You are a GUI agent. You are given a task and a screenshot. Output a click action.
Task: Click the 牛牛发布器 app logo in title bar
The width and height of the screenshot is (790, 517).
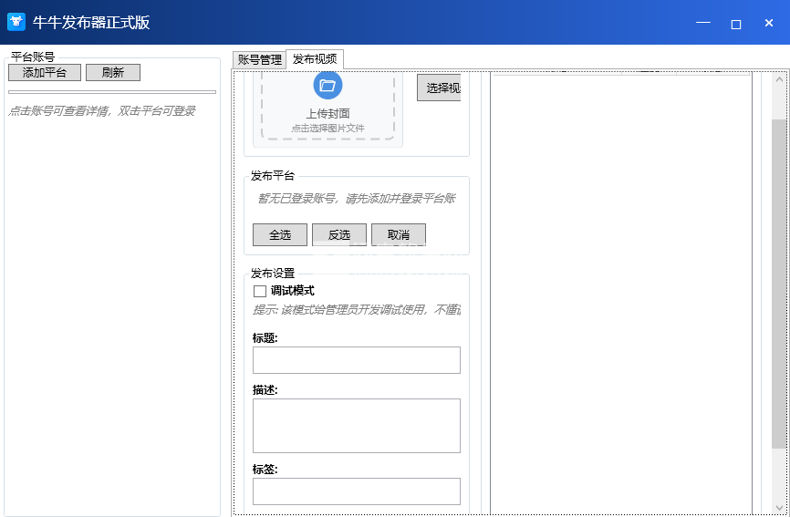pos(16,23)
